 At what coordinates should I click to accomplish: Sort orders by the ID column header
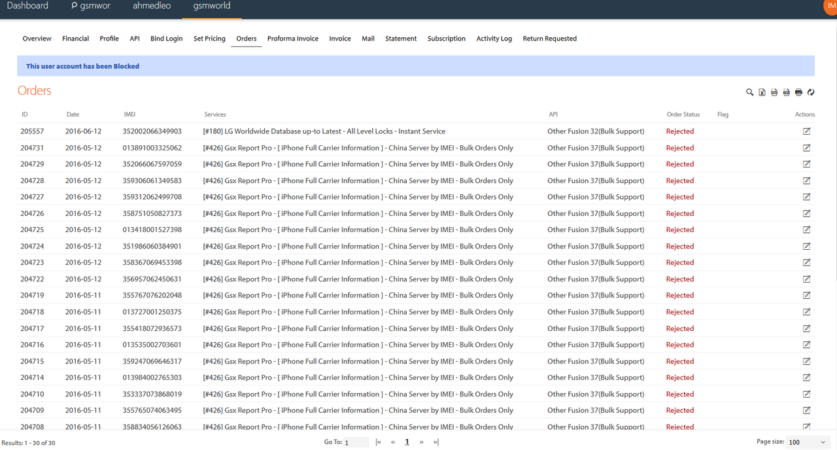pos(25,114)
